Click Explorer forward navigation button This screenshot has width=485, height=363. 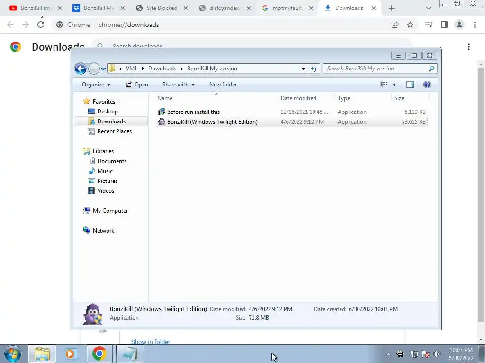pyautogui.click(x=94, y=69)
